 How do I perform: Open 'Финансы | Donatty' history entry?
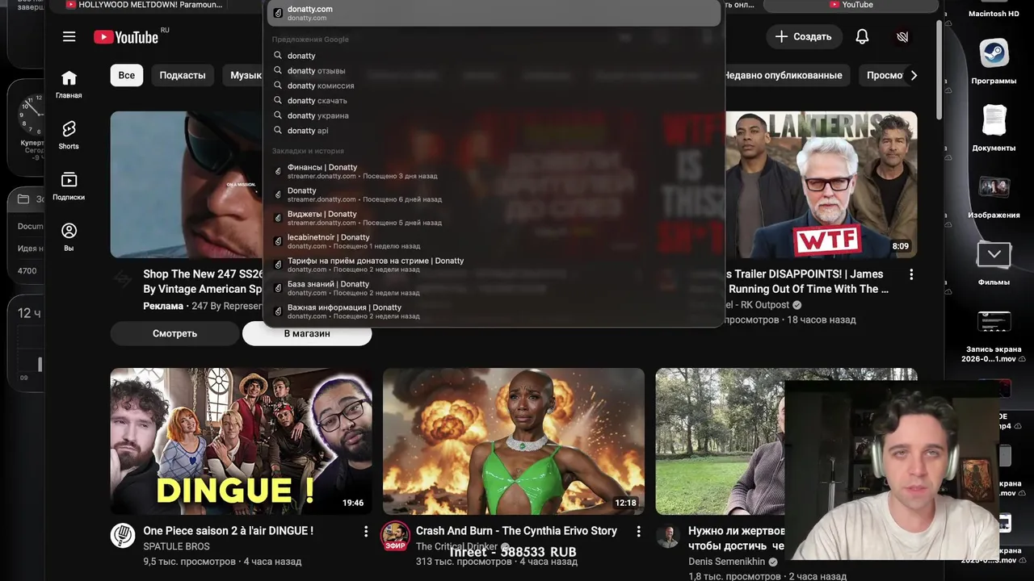494,171
